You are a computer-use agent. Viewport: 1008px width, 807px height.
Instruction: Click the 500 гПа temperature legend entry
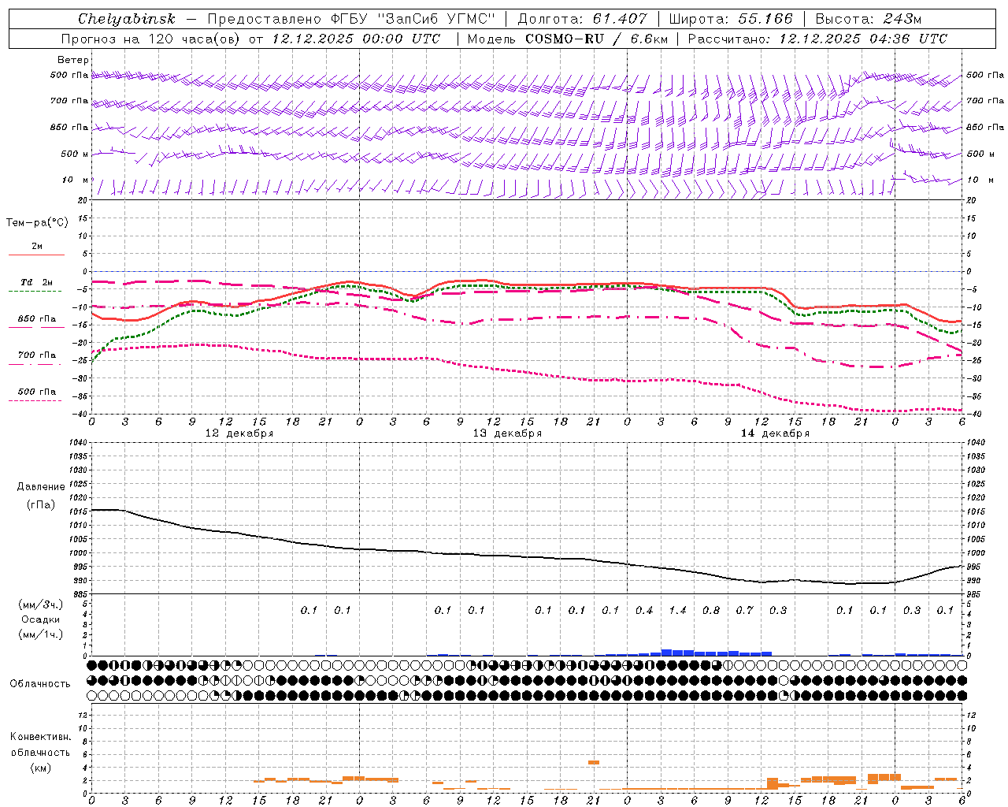pos(37,392)
